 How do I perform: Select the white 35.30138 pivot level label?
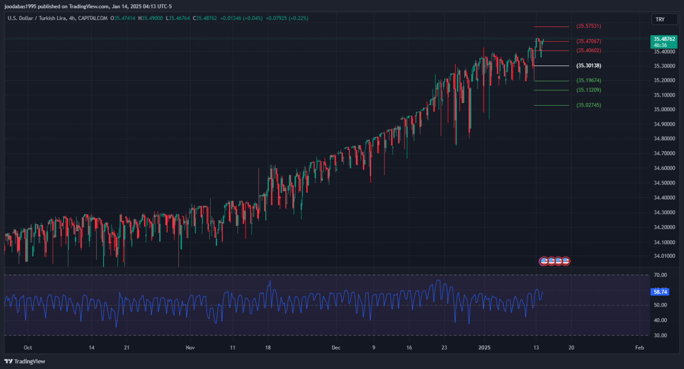pos(589,66)
